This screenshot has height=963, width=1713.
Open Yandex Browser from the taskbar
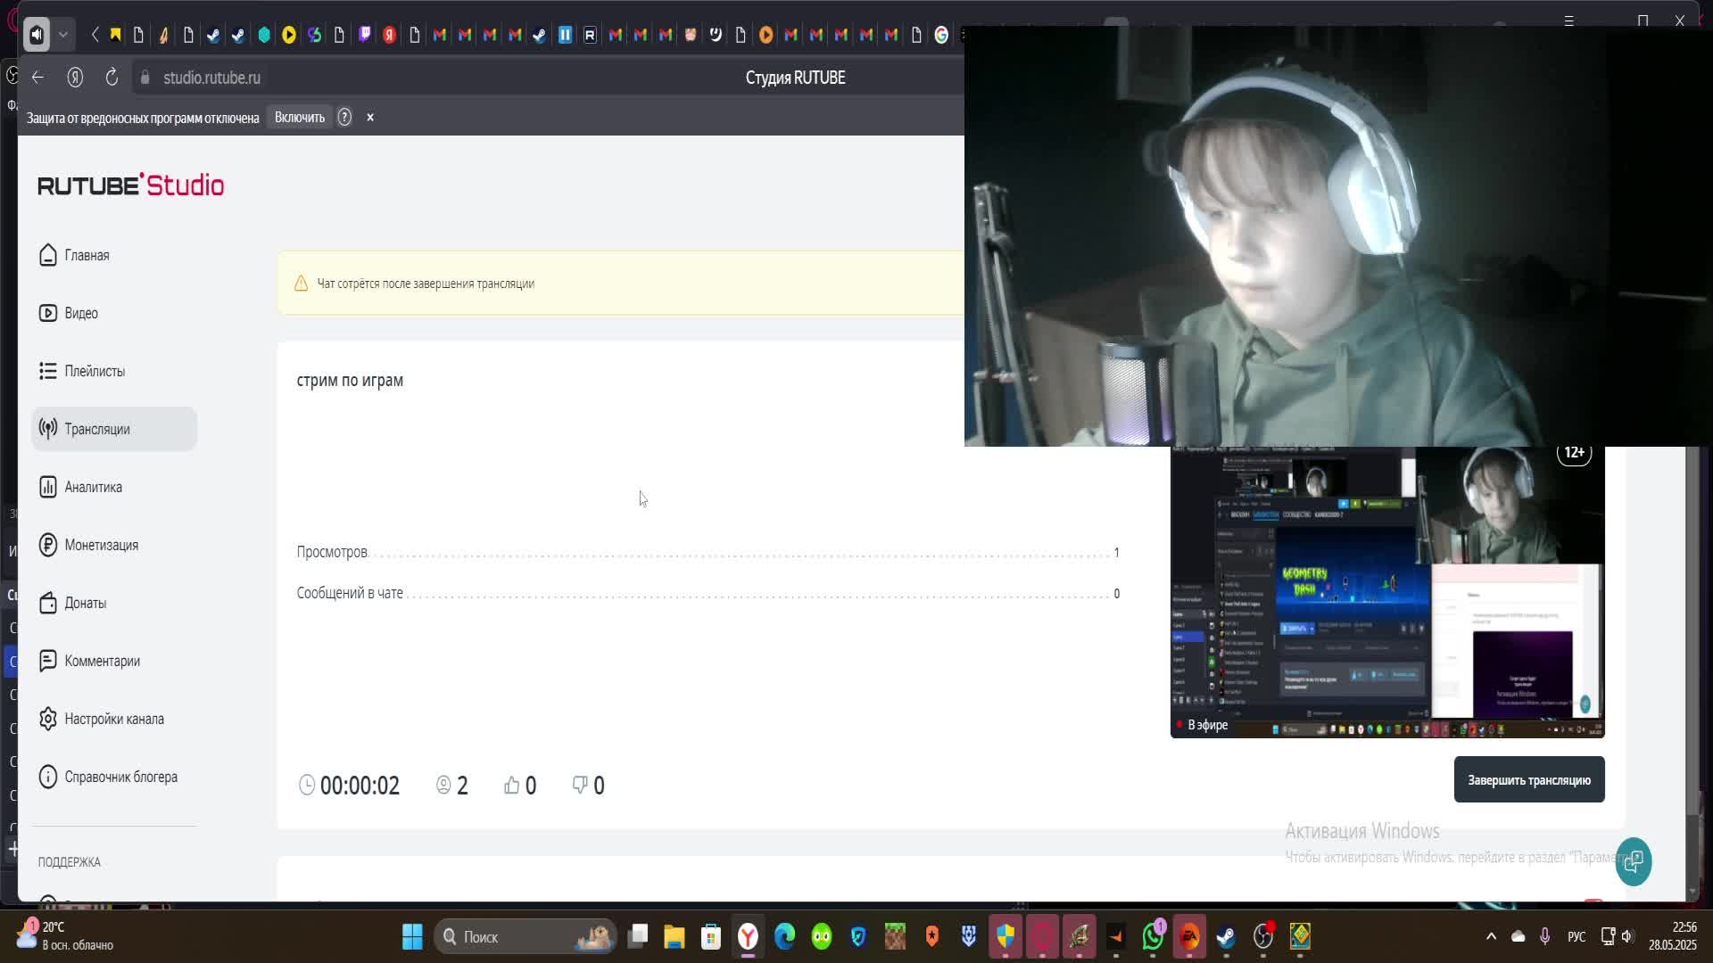coord(748,936)
